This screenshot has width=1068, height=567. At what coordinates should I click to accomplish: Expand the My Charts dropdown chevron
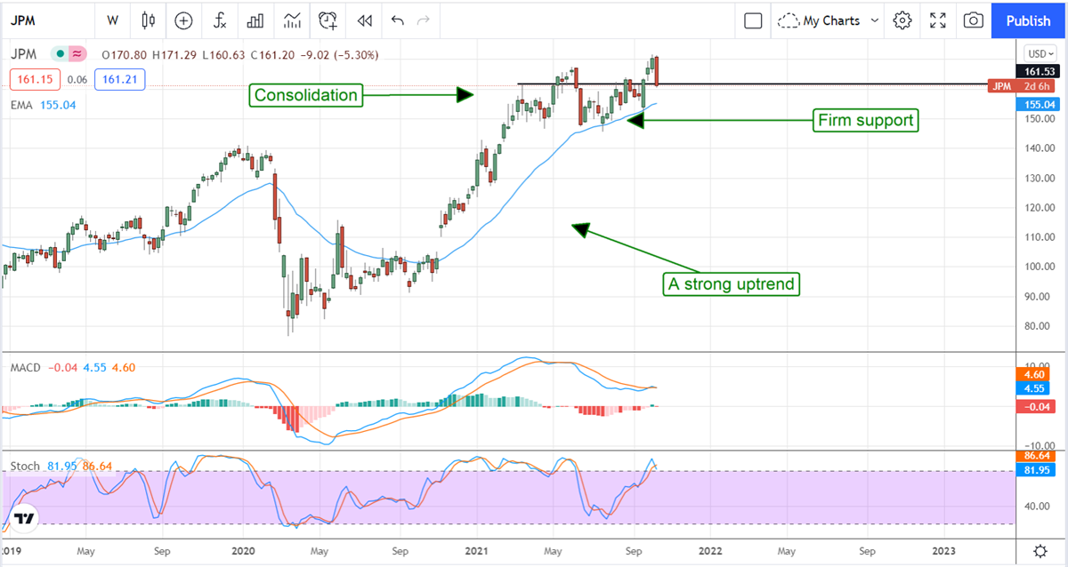(875, 20)
